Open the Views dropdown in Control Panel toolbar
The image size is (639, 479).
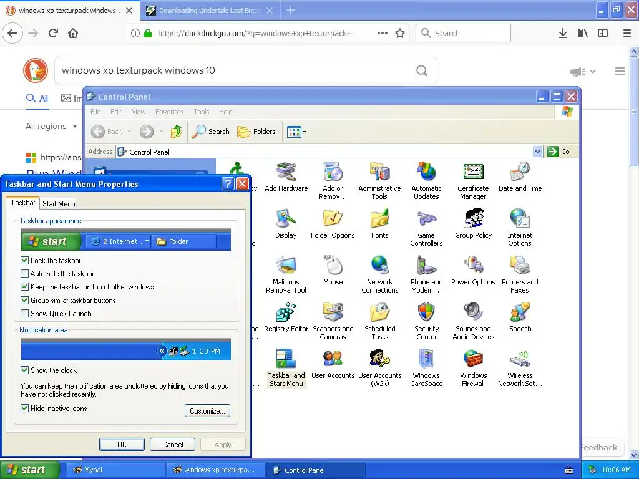point(296,132)
